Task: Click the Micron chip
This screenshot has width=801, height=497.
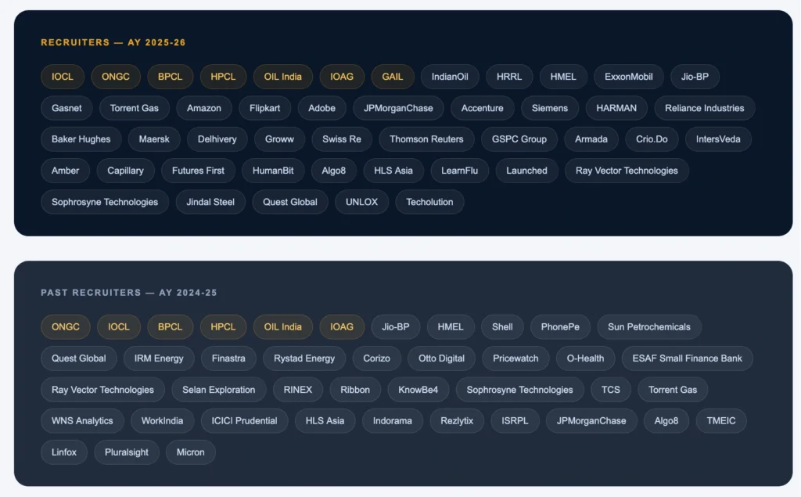Action: [191, 452]
